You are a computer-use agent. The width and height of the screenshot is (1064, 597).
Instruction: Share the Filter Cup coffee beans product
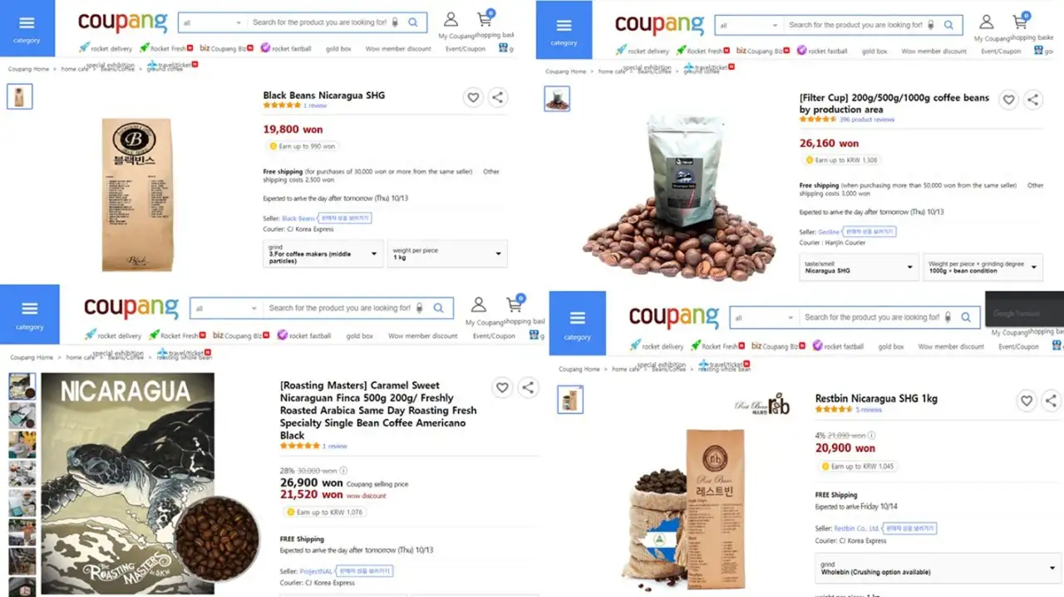(x=1032, y=100)
